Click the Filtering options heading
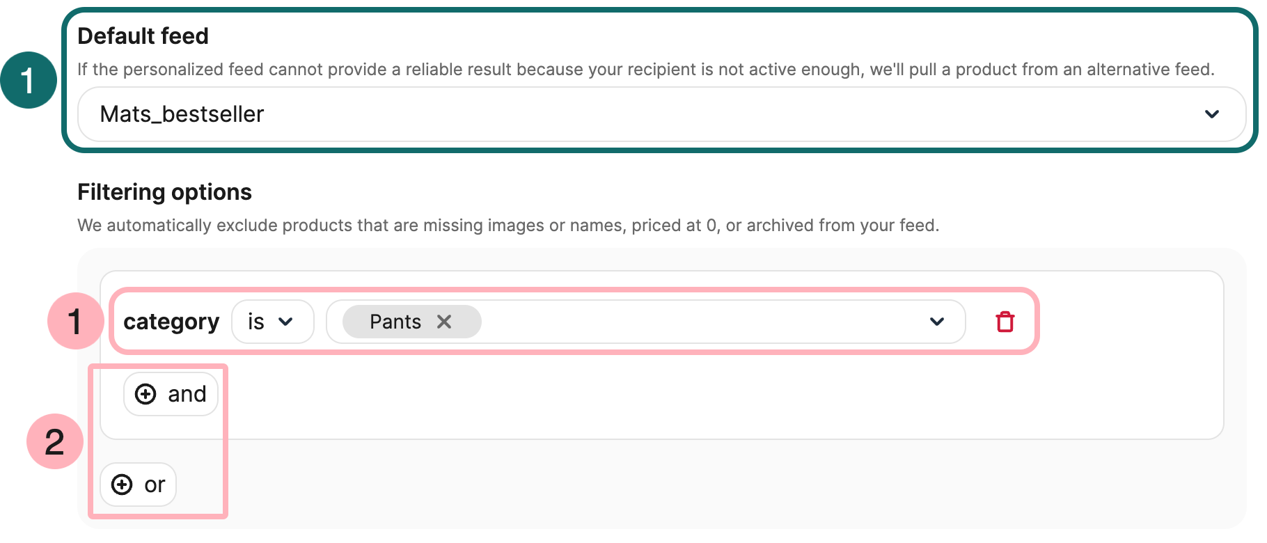1267x543 pixels. (164, 192)
